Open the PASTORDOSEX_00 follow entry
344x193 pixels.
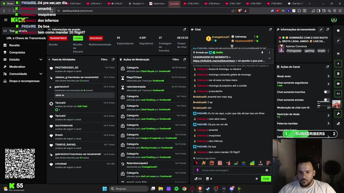pyautogui.click(x=82, y=69)
